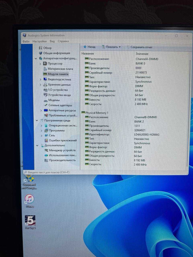Screen dimensions: 193x257
Task: Collapse the Программная среда tree node
Action: (x=37, y=120)
